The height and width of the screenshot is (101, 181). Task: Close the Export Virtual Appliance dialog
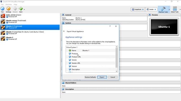(x=116, y=26)
